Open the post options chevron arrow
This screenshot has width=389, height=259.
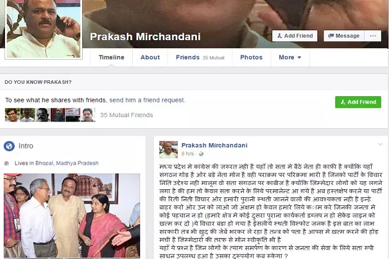[x=380, y=144]
